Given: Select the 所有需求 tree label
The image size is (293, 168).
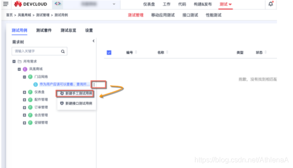Looking at the screenshot, I should 30,61.
